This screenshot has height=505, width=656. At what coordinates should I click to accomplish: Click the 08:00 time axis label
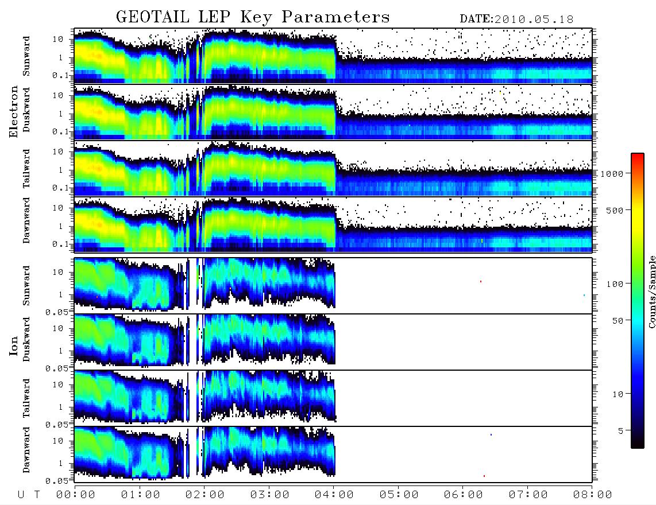coord(593,495)
